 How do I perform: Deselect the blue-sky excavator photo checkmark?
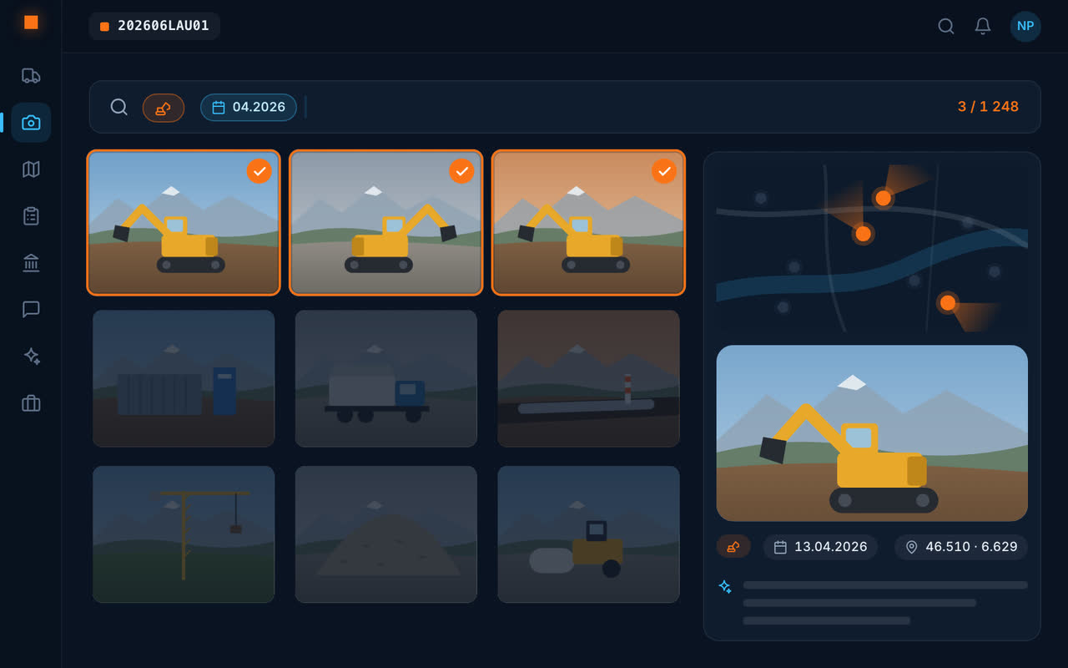[x=259, y=171]
